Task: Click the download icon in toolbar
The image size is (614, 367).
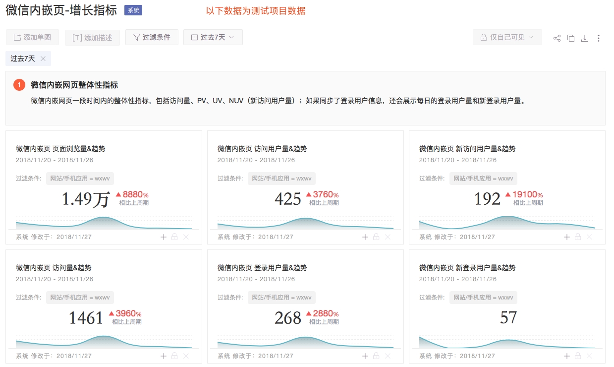Action: [x=585, y=38]
